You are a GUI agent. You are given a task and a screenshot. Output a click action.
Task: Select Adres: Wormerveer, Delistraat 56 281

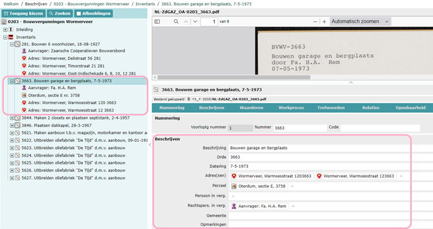[65, 58]
